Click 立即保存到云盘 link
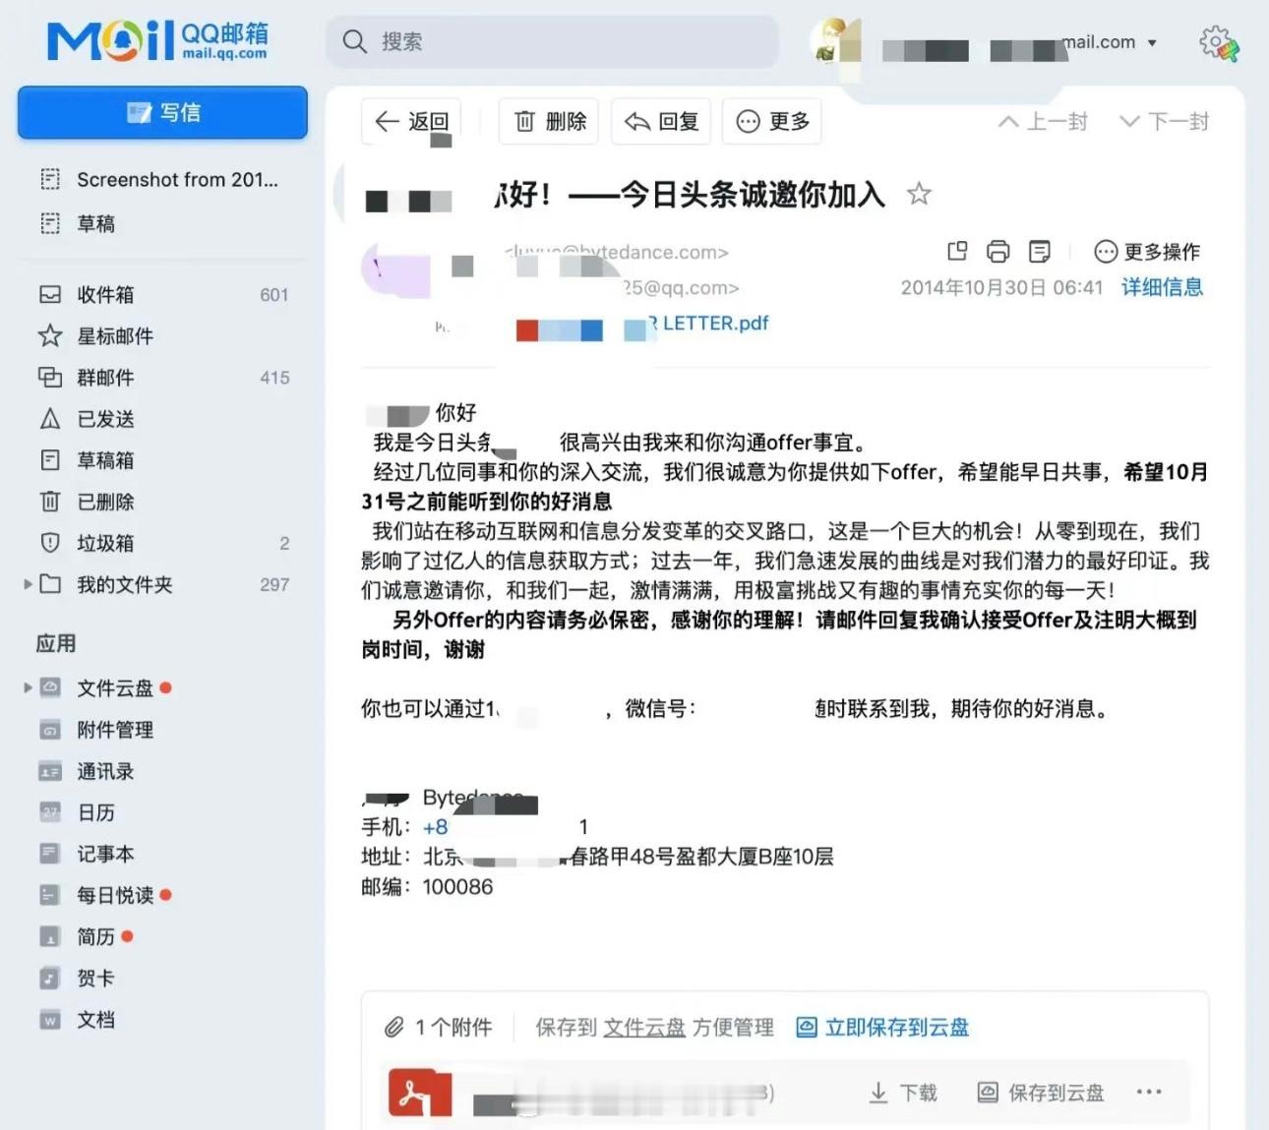Image resolution: width=1269 pixels, height=1130 pixels. tap(882, 1027)
